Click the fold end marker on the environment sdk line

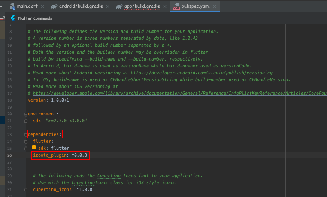click(x=26, y=121)
